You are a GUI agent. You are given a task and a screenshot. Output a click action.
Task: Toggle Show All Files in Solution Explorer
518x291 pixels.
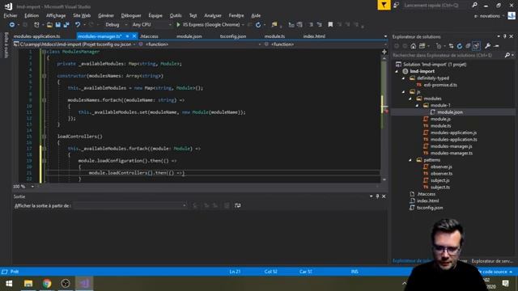pos(476,46)
